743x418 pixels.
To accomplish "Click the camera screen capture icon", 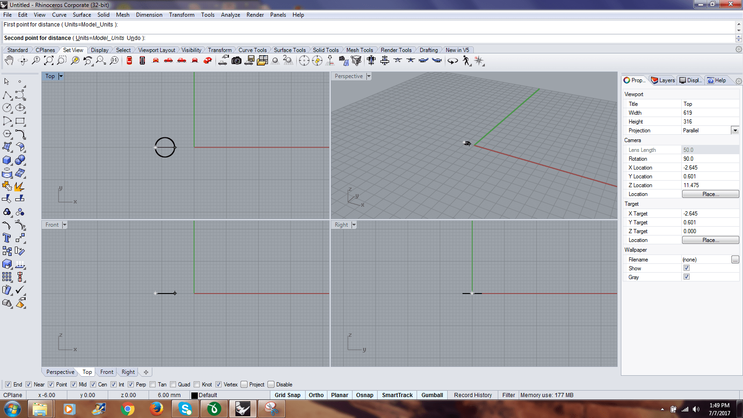I will coord(236,60).
